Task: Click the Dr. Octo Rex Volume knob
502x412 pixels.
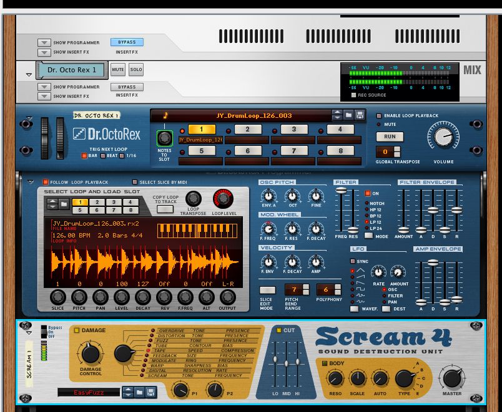Action: [x=443, y=137]
